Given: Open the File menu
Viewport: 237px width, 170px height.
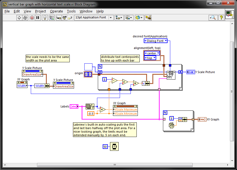Looking at the screenshot, I should (x=7, y=11).
